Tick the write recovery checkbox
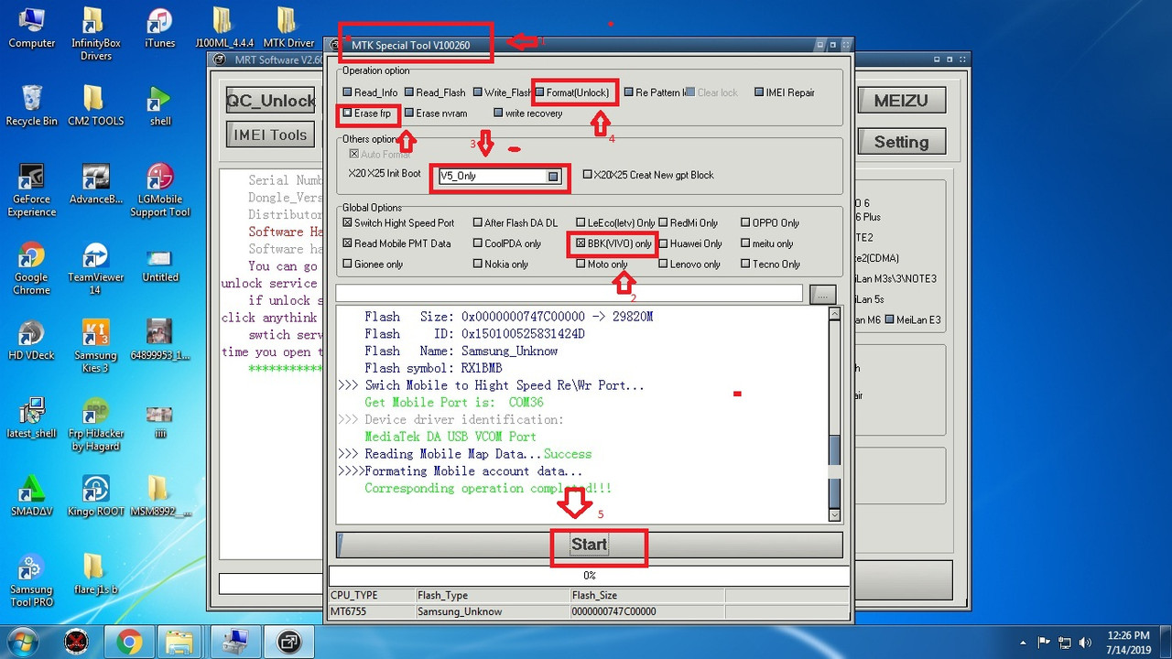The height and width of the screenshot is (659, 1172). click(498, 113)
